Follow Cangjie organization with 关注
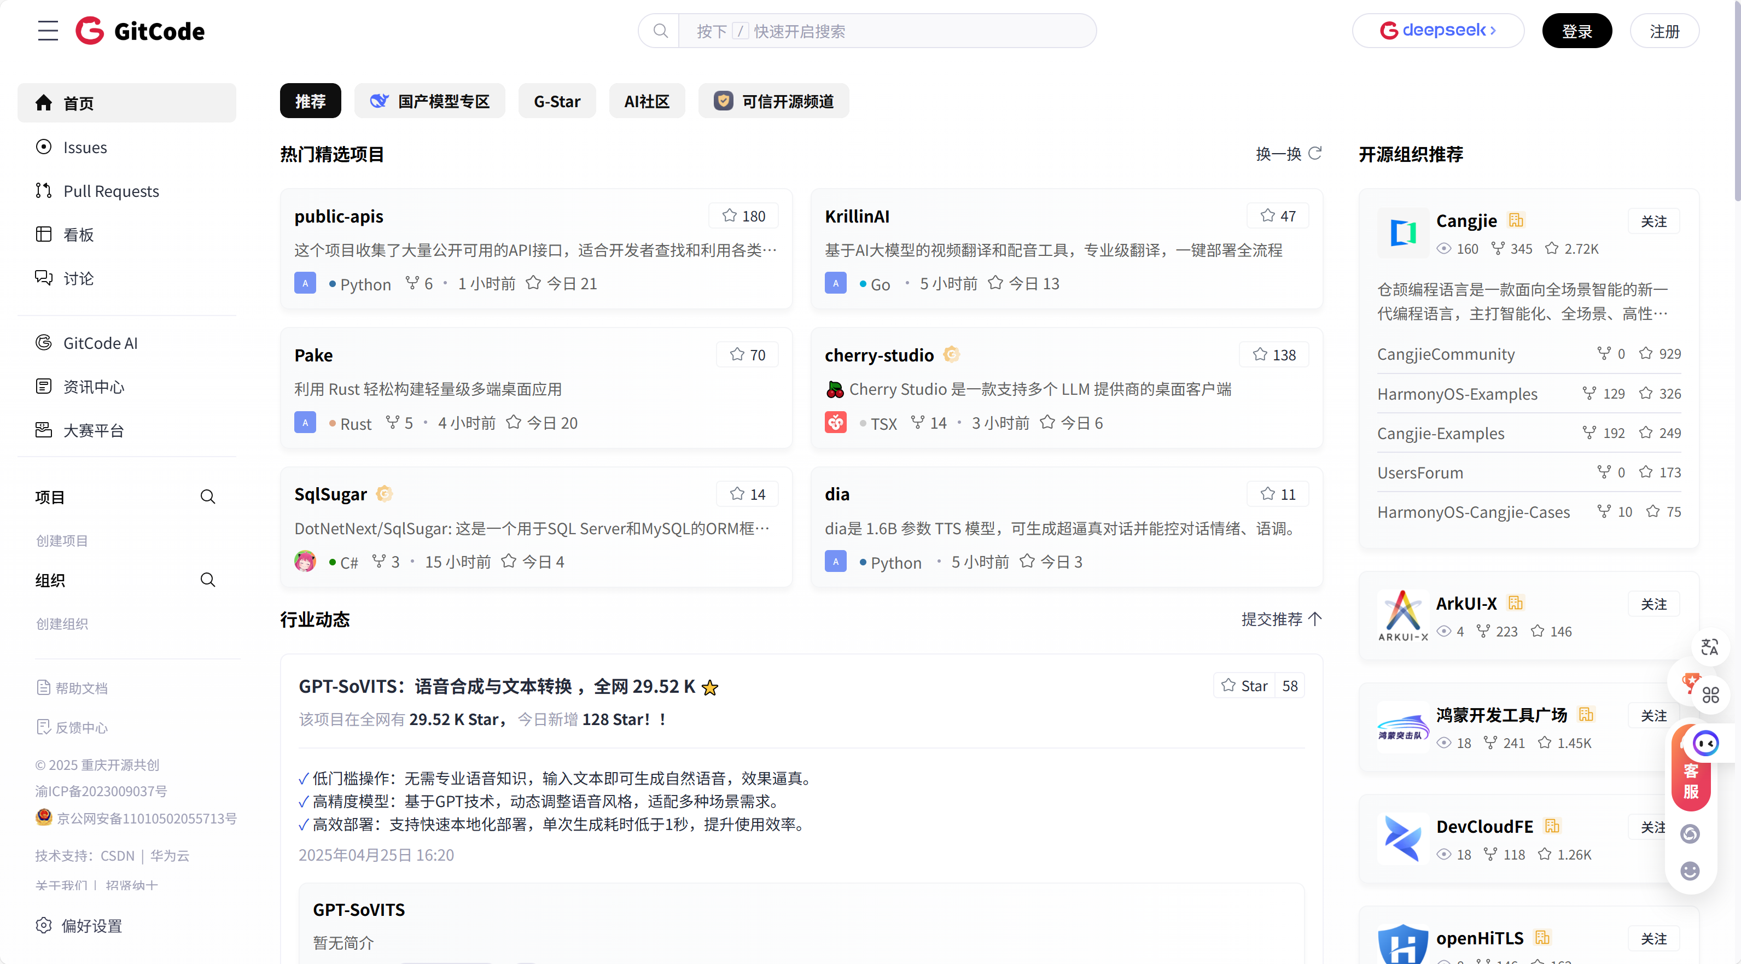The width and height of the screenshot is (1741, 964). pos(1653,221)
